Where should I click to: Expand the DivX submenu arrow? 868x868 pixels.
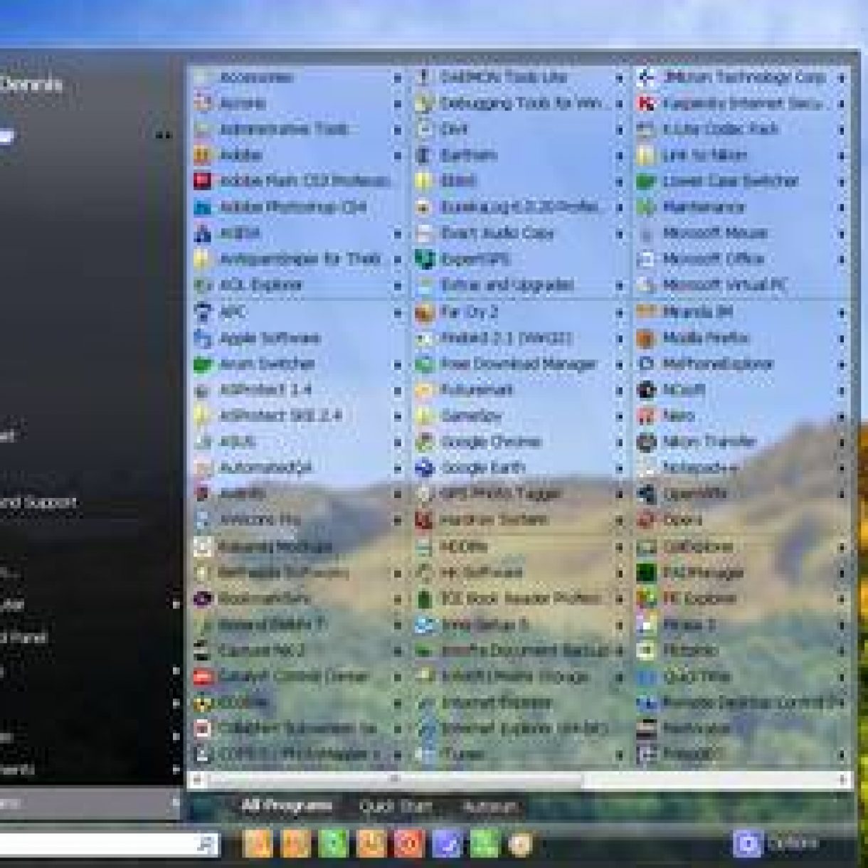(x=619, y=129)
